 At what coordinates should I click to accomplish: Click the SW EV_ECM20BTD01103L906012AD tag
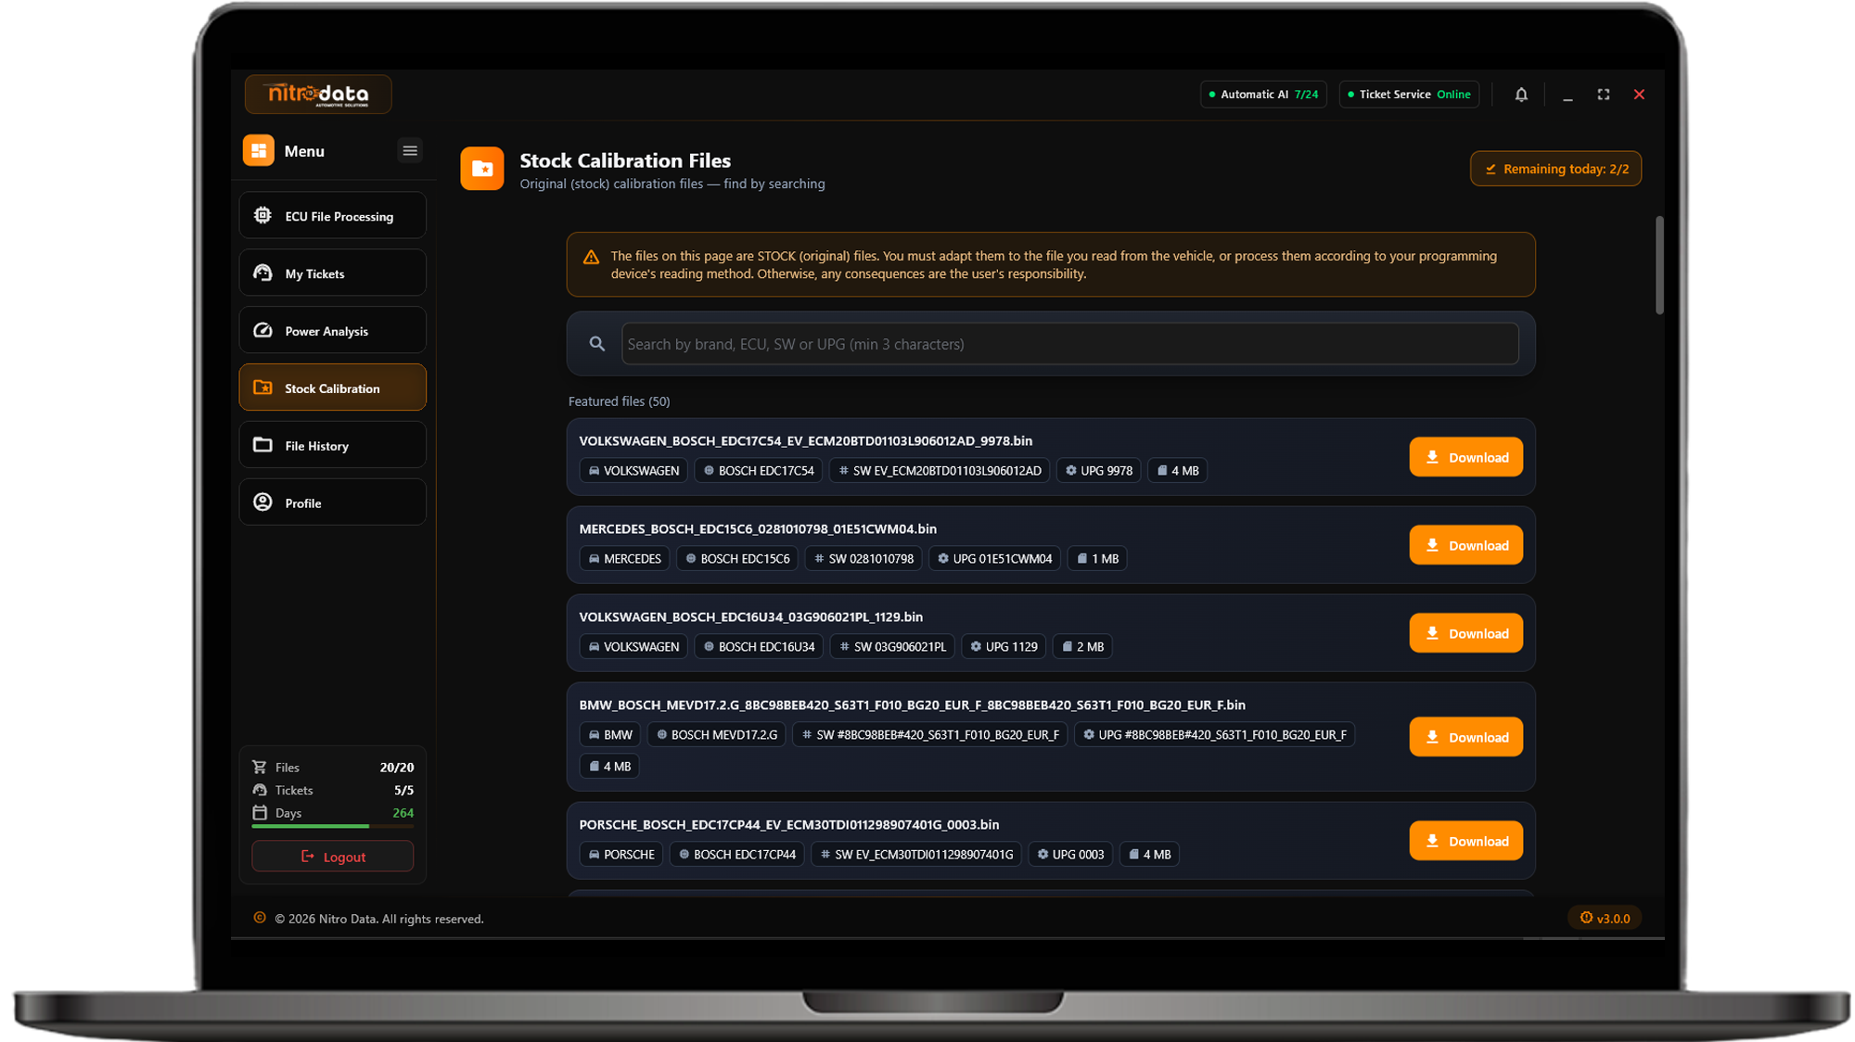940,471
